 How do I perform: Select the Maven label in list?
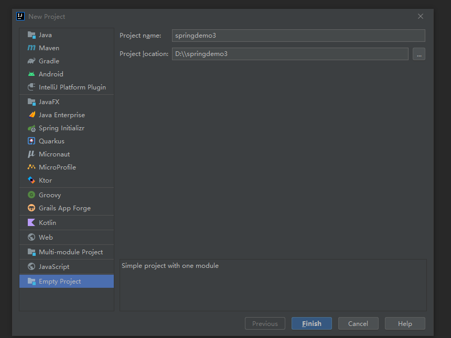(x=49, y=48)
